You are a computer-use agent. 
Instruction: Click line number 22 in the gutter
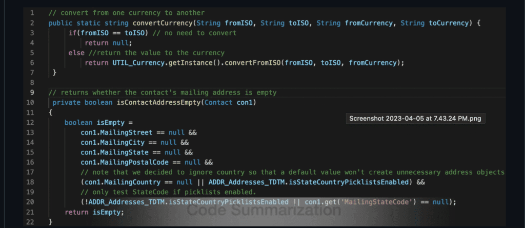30,222
